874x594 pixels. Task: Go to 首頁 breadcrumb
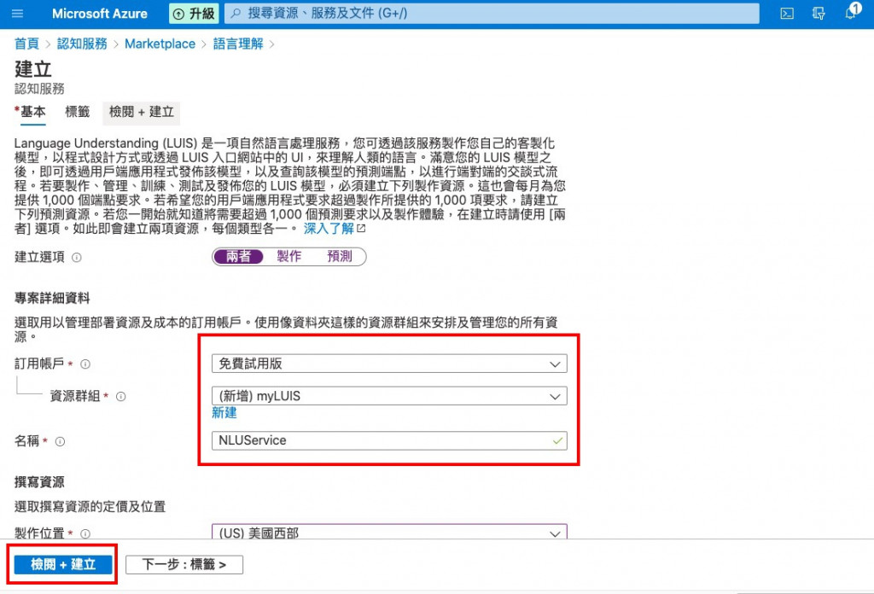tap(26, 44)
